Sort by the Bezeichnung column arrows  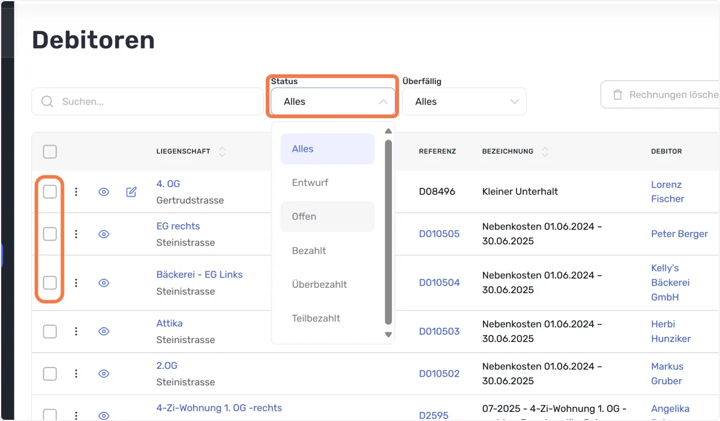click(x=545, y=152)
